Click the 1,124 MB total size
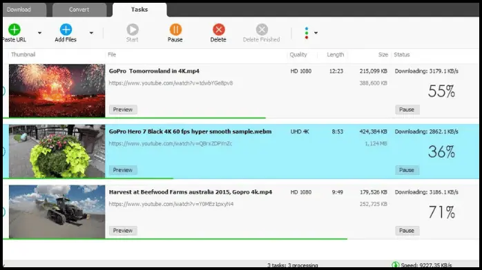The width and height of the screenshot is (482, 270). (376, 143)
